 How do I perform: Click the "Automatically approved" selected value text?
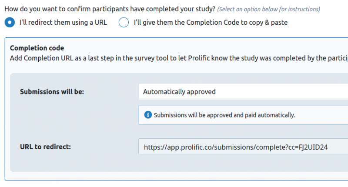(x=179, y=92)
